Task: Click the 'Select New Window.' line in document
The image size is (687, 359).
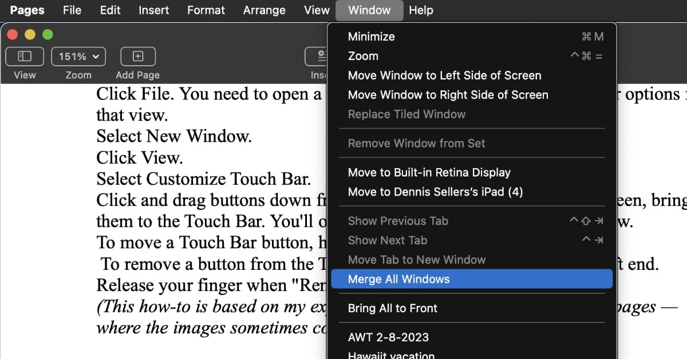Action: click(x=173, y=137)
